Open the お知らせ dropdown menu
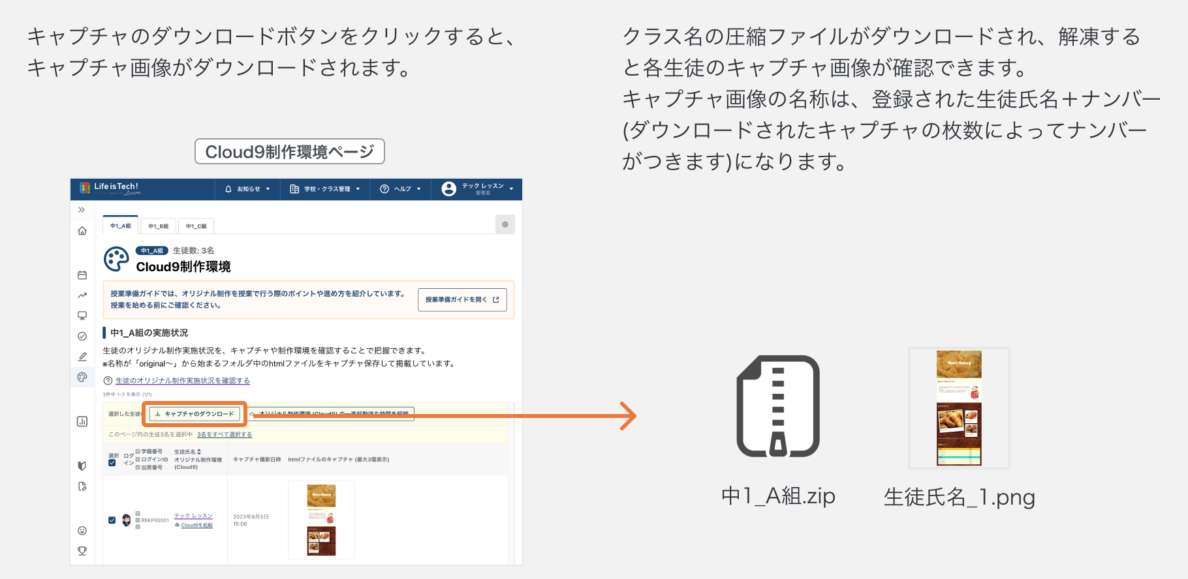Viewport: 1188px width, 579px height. (x=247, y=189)
